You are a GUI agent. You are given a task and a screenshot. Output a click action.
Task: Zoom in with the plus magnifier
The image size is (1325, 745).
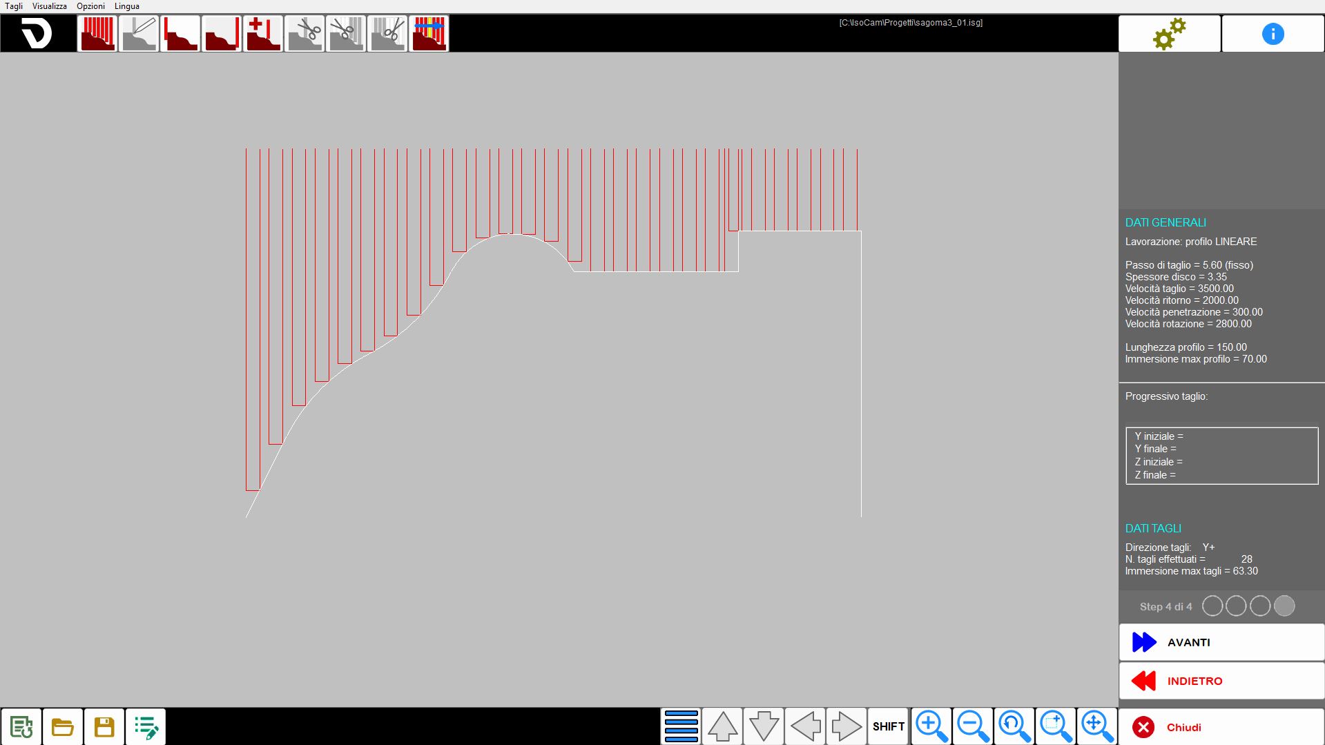[x=931, y=726]
